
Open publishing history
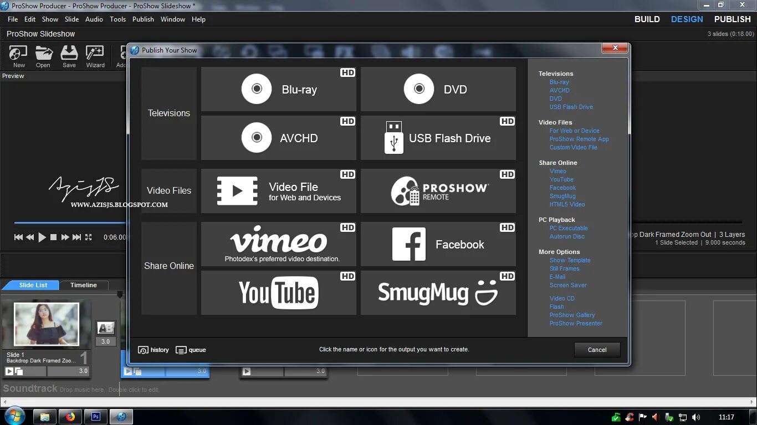click(x=154, y=350)
